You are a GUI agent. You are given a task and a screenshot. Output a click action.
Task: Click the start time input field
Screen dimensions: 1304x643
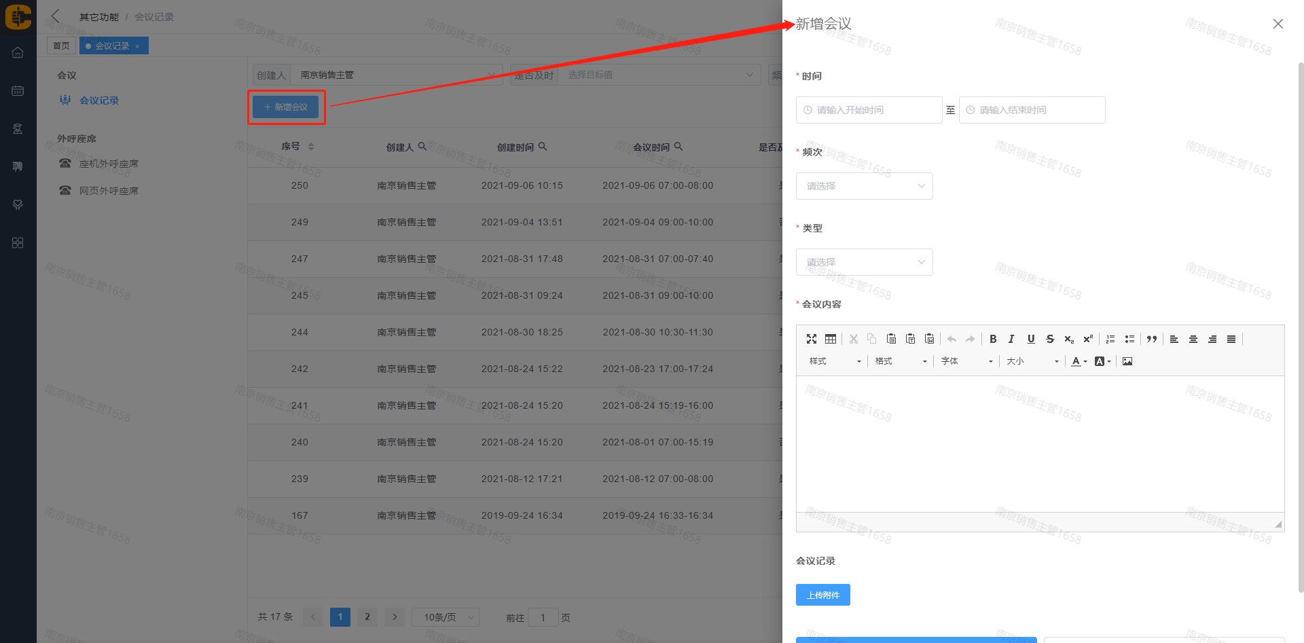point(869,110)
